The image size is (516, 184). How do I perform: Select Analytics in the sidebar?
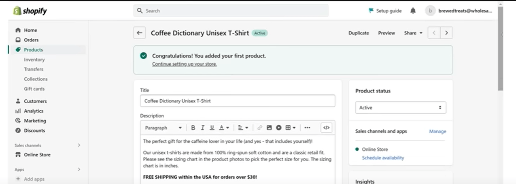click(33, 111)
